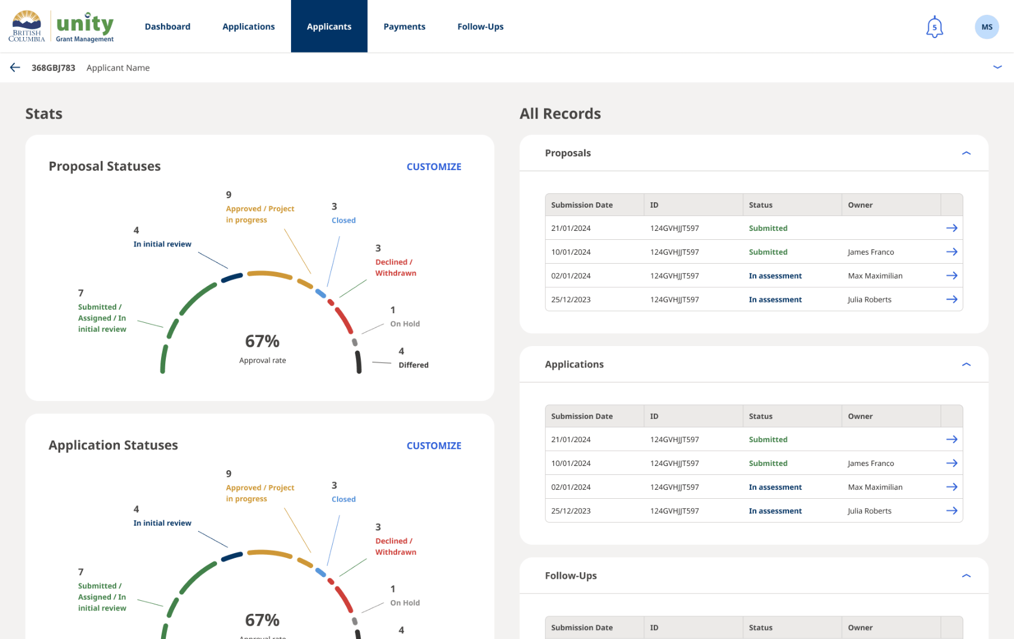
Task: Open the MS user avatar menu
Action: [987, 27]
